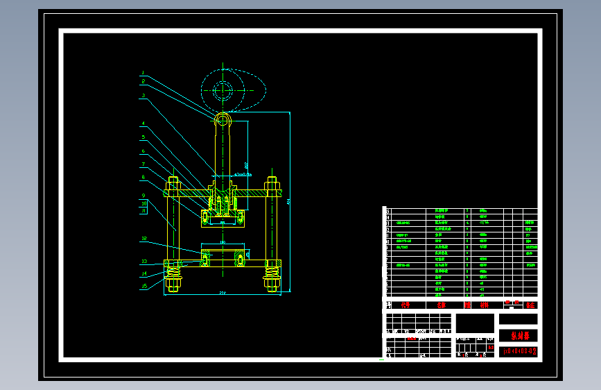
Task: Select the roller eye atop the push rod
Action: pos(223,121)
